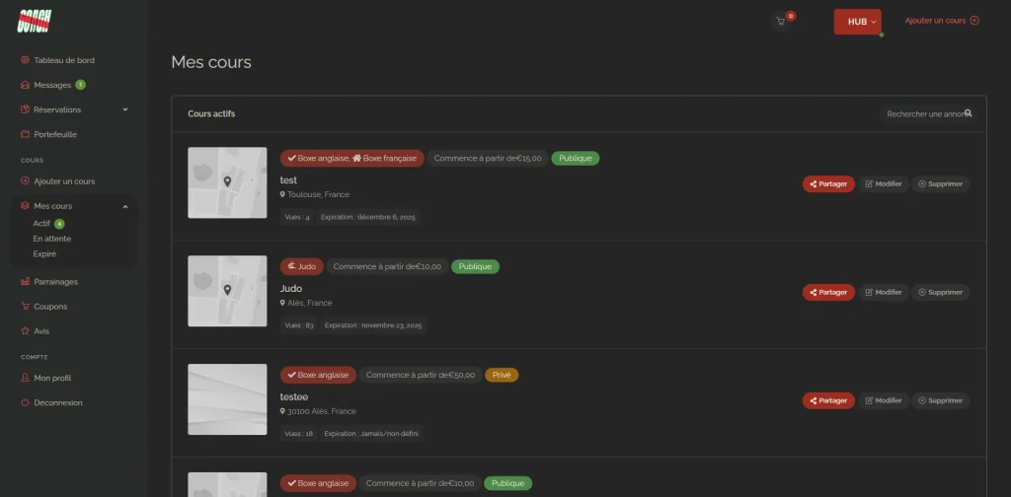
Task: Click the Parrainages chart icon
Action: [x=25, y=281]
